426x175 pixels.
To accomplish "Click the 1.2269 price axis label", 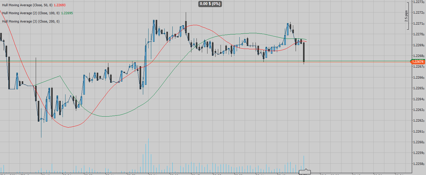I will [x=419, y=45].
